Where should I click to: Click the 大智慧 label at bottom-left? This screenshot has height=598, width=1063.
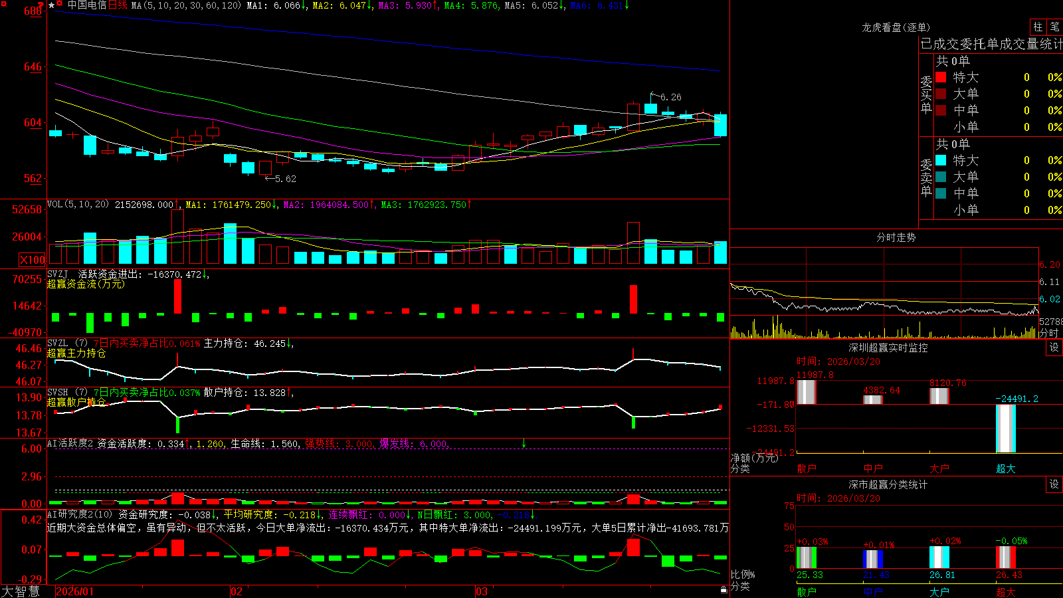point(21,591)
